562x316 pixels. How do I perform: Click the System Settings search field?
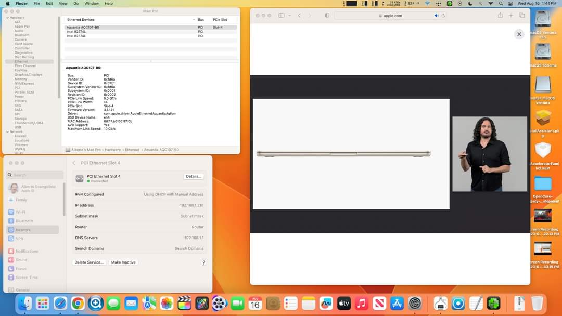[x=35, y=175]
